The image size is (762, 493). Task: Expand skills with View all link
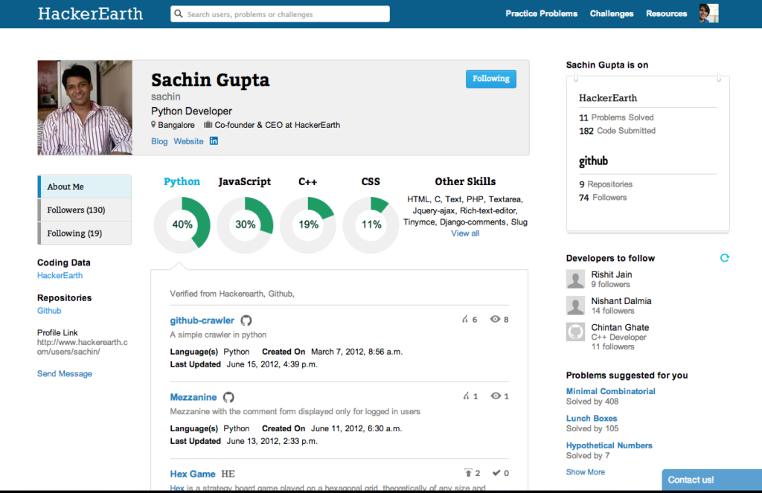[465, 233]
